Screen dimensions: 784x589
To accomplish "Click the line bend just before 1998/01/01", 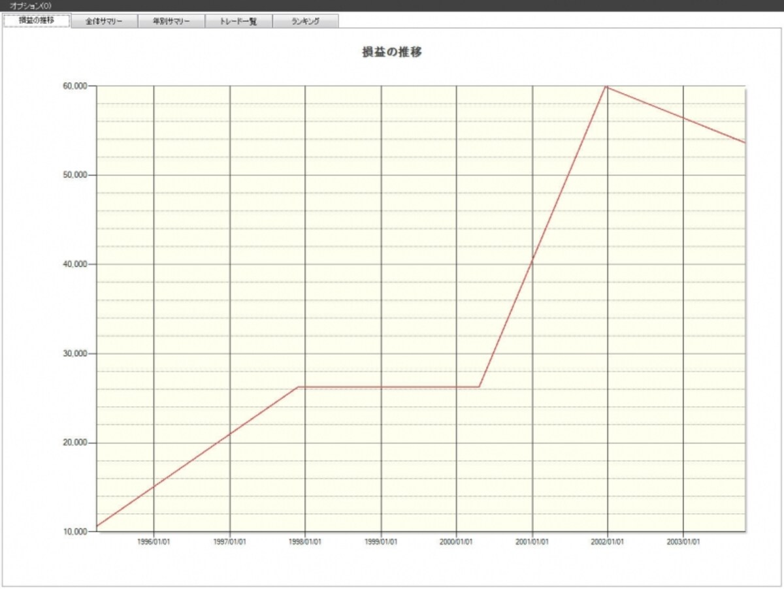I will [x=299, y=387].
